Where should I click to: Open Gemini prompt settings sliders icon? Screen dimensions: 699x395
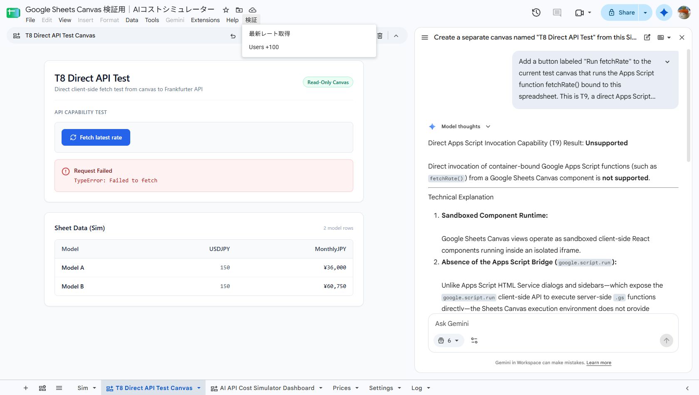[474, 340]
